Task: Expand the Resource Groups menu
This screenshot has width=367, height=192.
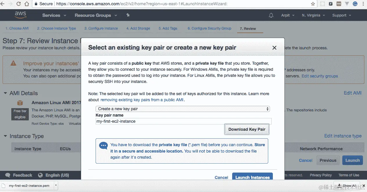Action: 96,15
